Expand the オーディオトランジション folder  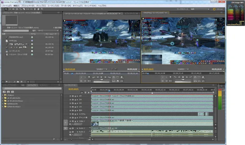click(3, 101)
